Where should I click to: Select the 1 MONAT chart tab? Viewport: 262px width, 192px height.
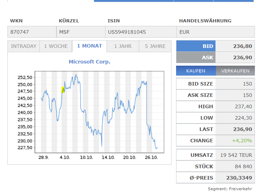89,46
